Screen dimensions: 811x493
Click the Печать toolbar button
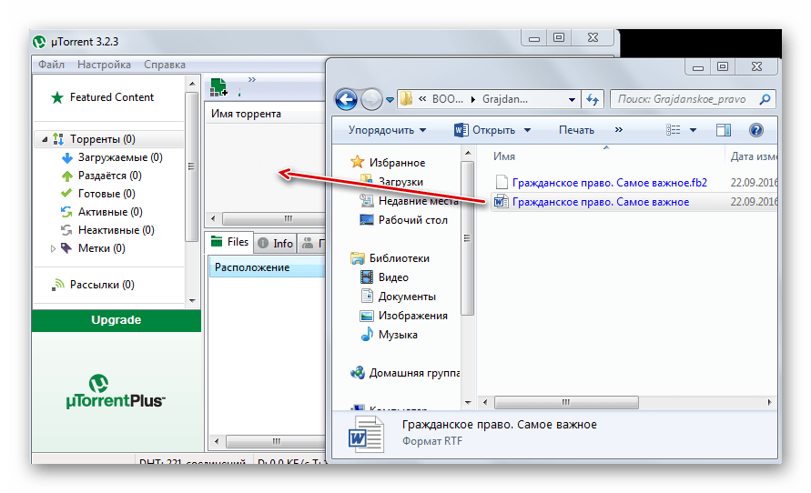(576, 130)
